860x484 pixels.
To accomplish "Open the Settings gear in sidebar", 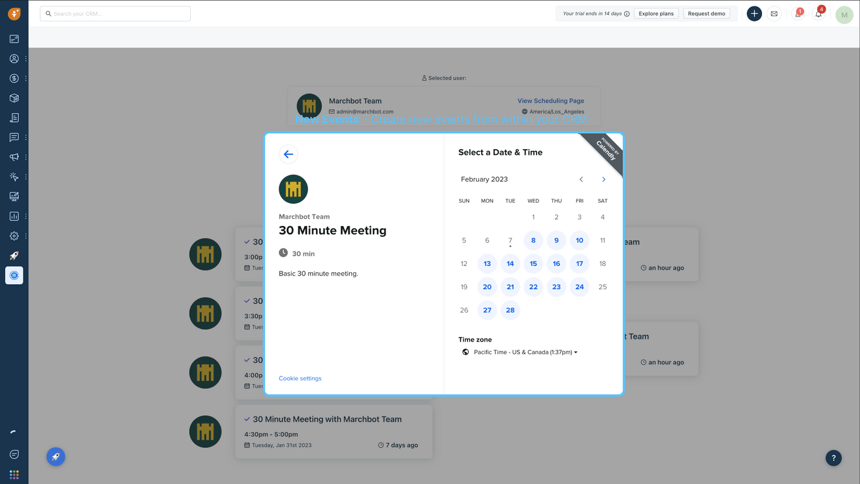I will 14,236.
